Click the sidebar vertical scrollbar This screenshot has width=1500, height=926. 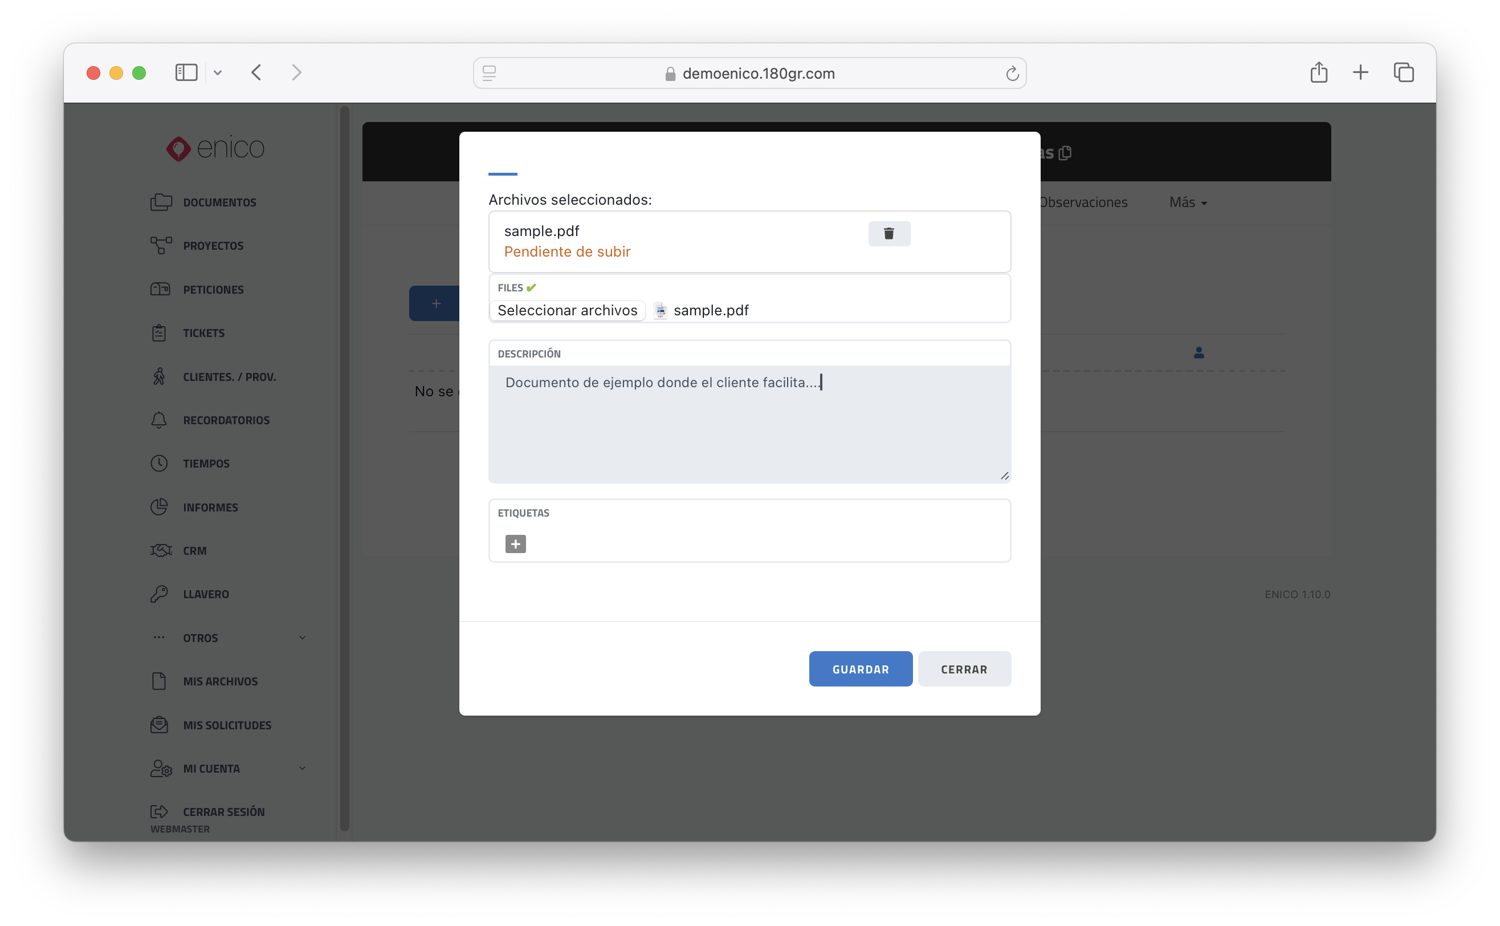click(345, 465)
